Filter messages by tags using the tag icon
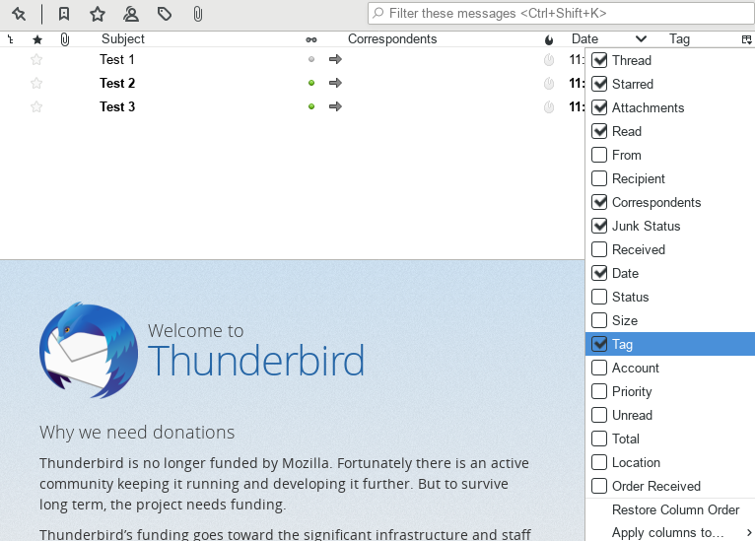Viewport: 755px width, 541px height. [x=165, y=14]
